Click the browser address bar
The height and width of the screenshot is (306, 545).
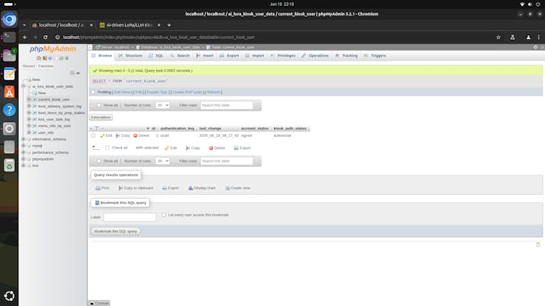pyautogui.click(x=275, y=38)
